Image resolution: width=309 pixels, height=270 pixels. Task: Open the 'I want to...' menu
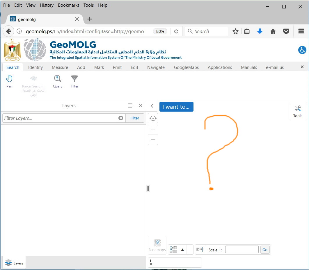[176, 107]
